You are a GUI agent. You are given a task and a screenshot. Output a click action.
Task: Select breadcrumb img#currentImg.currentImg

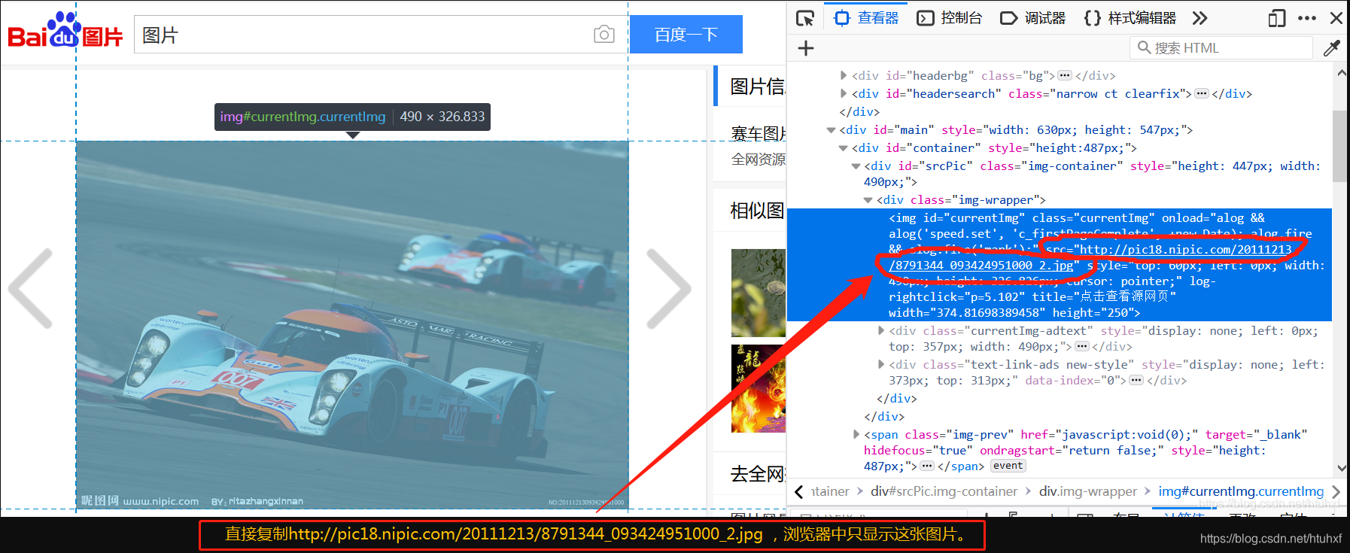(x=1241, y=491)
